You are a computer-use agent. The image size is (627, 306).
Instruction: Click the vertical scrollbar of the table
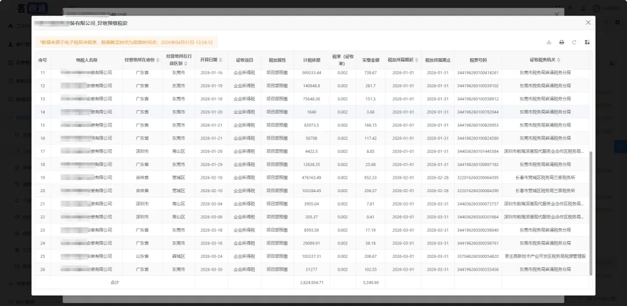click(x=590, y=214)
